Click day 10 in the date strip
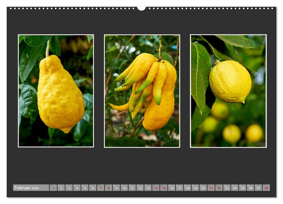 click(124, 188)
